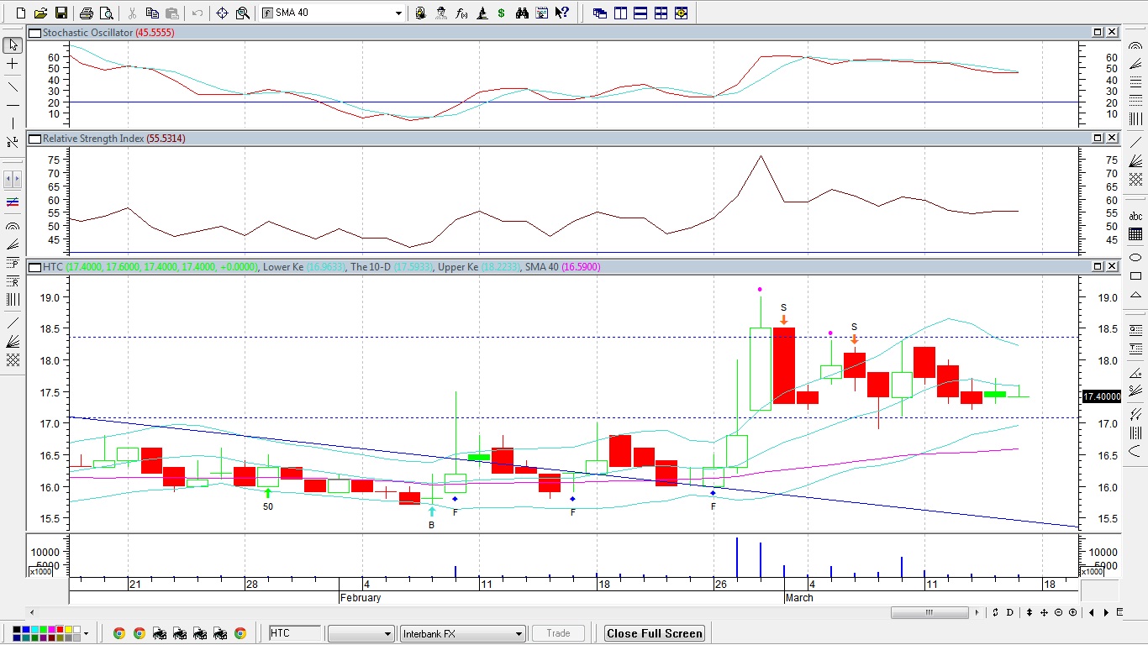Select the horizontal line tool

pyautogui.click(x=13, y=105)
